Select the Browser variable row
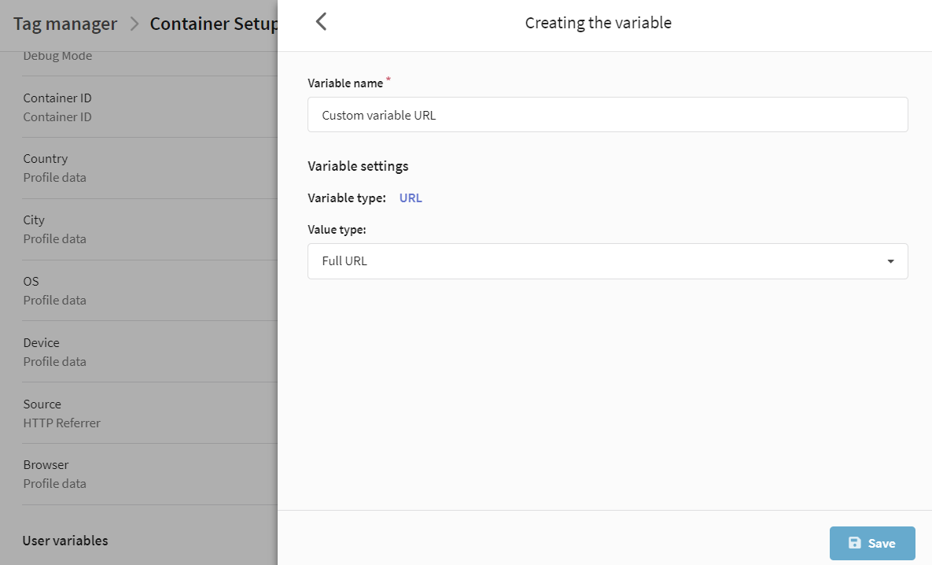Viewport: 932px width, 565px height. tap(149, 474)
